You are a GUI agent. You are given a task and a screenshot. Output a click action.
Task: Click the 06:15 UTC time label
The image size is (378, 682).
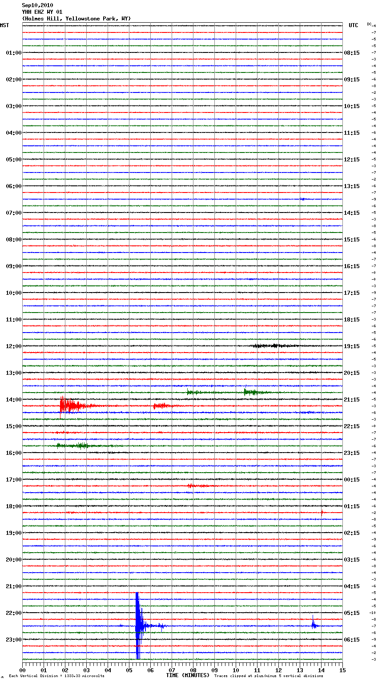coord(352,640)
